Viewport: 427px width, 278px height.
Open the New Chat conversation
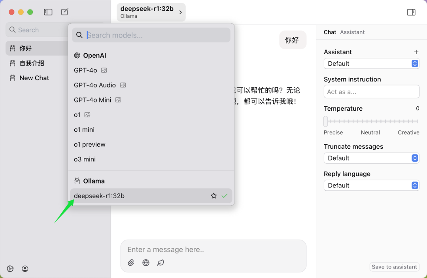click(37, 78)
